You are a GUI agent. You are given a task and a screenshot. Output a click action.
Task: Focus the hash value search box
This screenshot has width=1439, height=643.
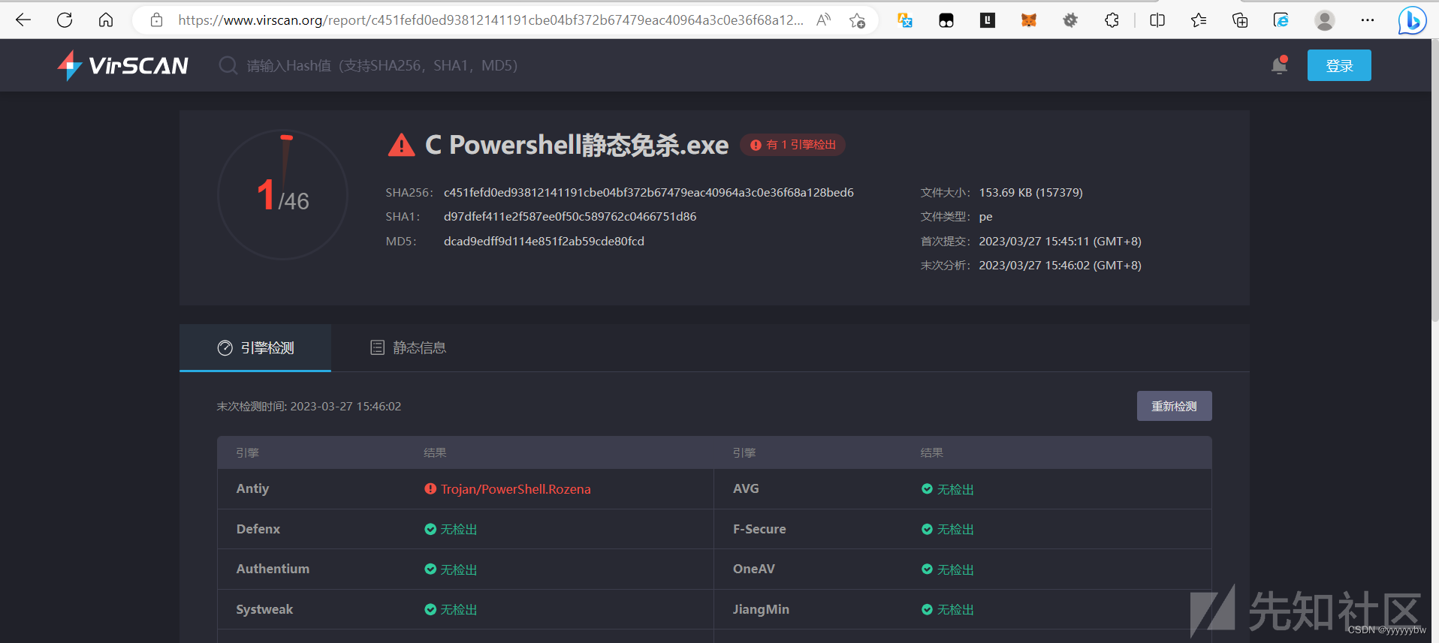382,65
